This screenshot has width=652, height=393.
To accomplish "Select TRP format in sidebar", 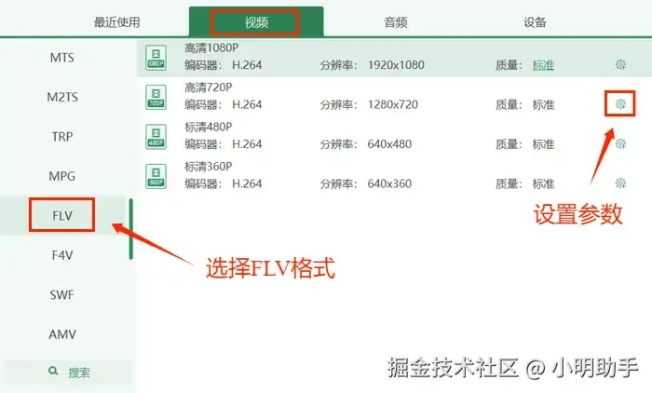I will pyautogui.click(x=62, y=136).
